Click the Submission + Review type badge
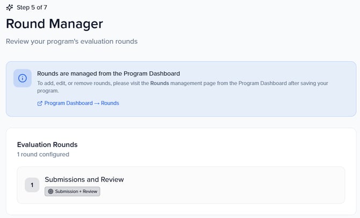The height and width of the screenshot is (218, 360). (73, 191)
